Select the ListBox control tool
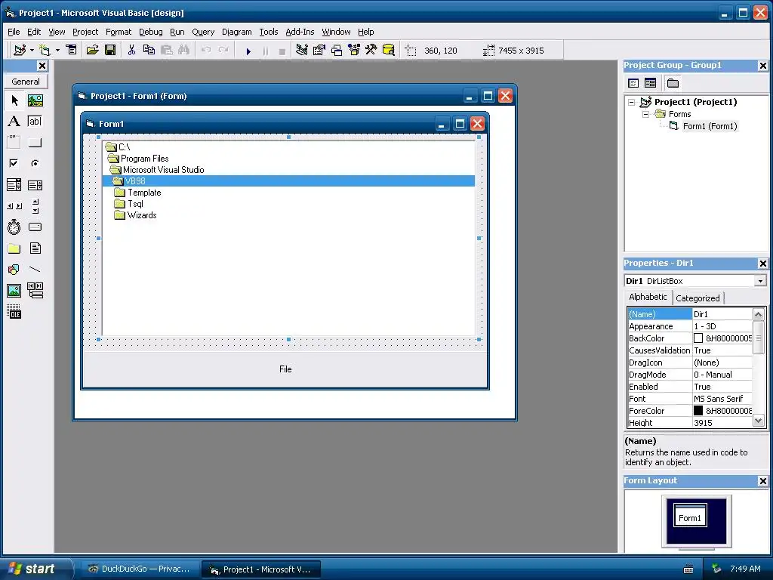Image resolution: width=773 pixels, height=580 pixels. click(x=35, y=185)
